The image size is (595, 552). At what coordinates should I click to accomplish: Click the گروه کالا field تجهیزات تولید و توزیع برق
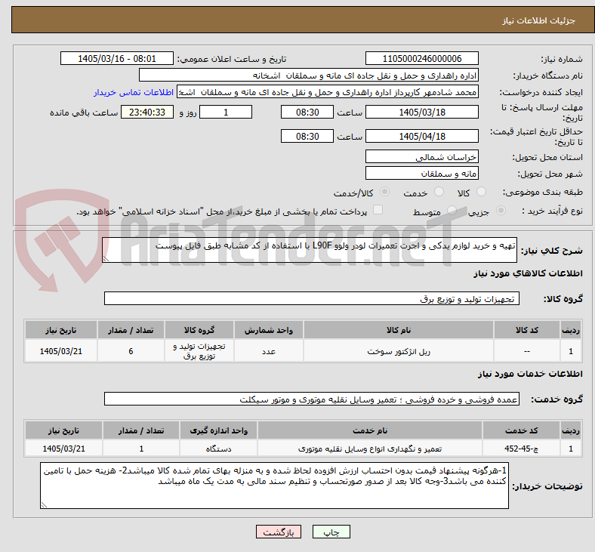point(312,298)
